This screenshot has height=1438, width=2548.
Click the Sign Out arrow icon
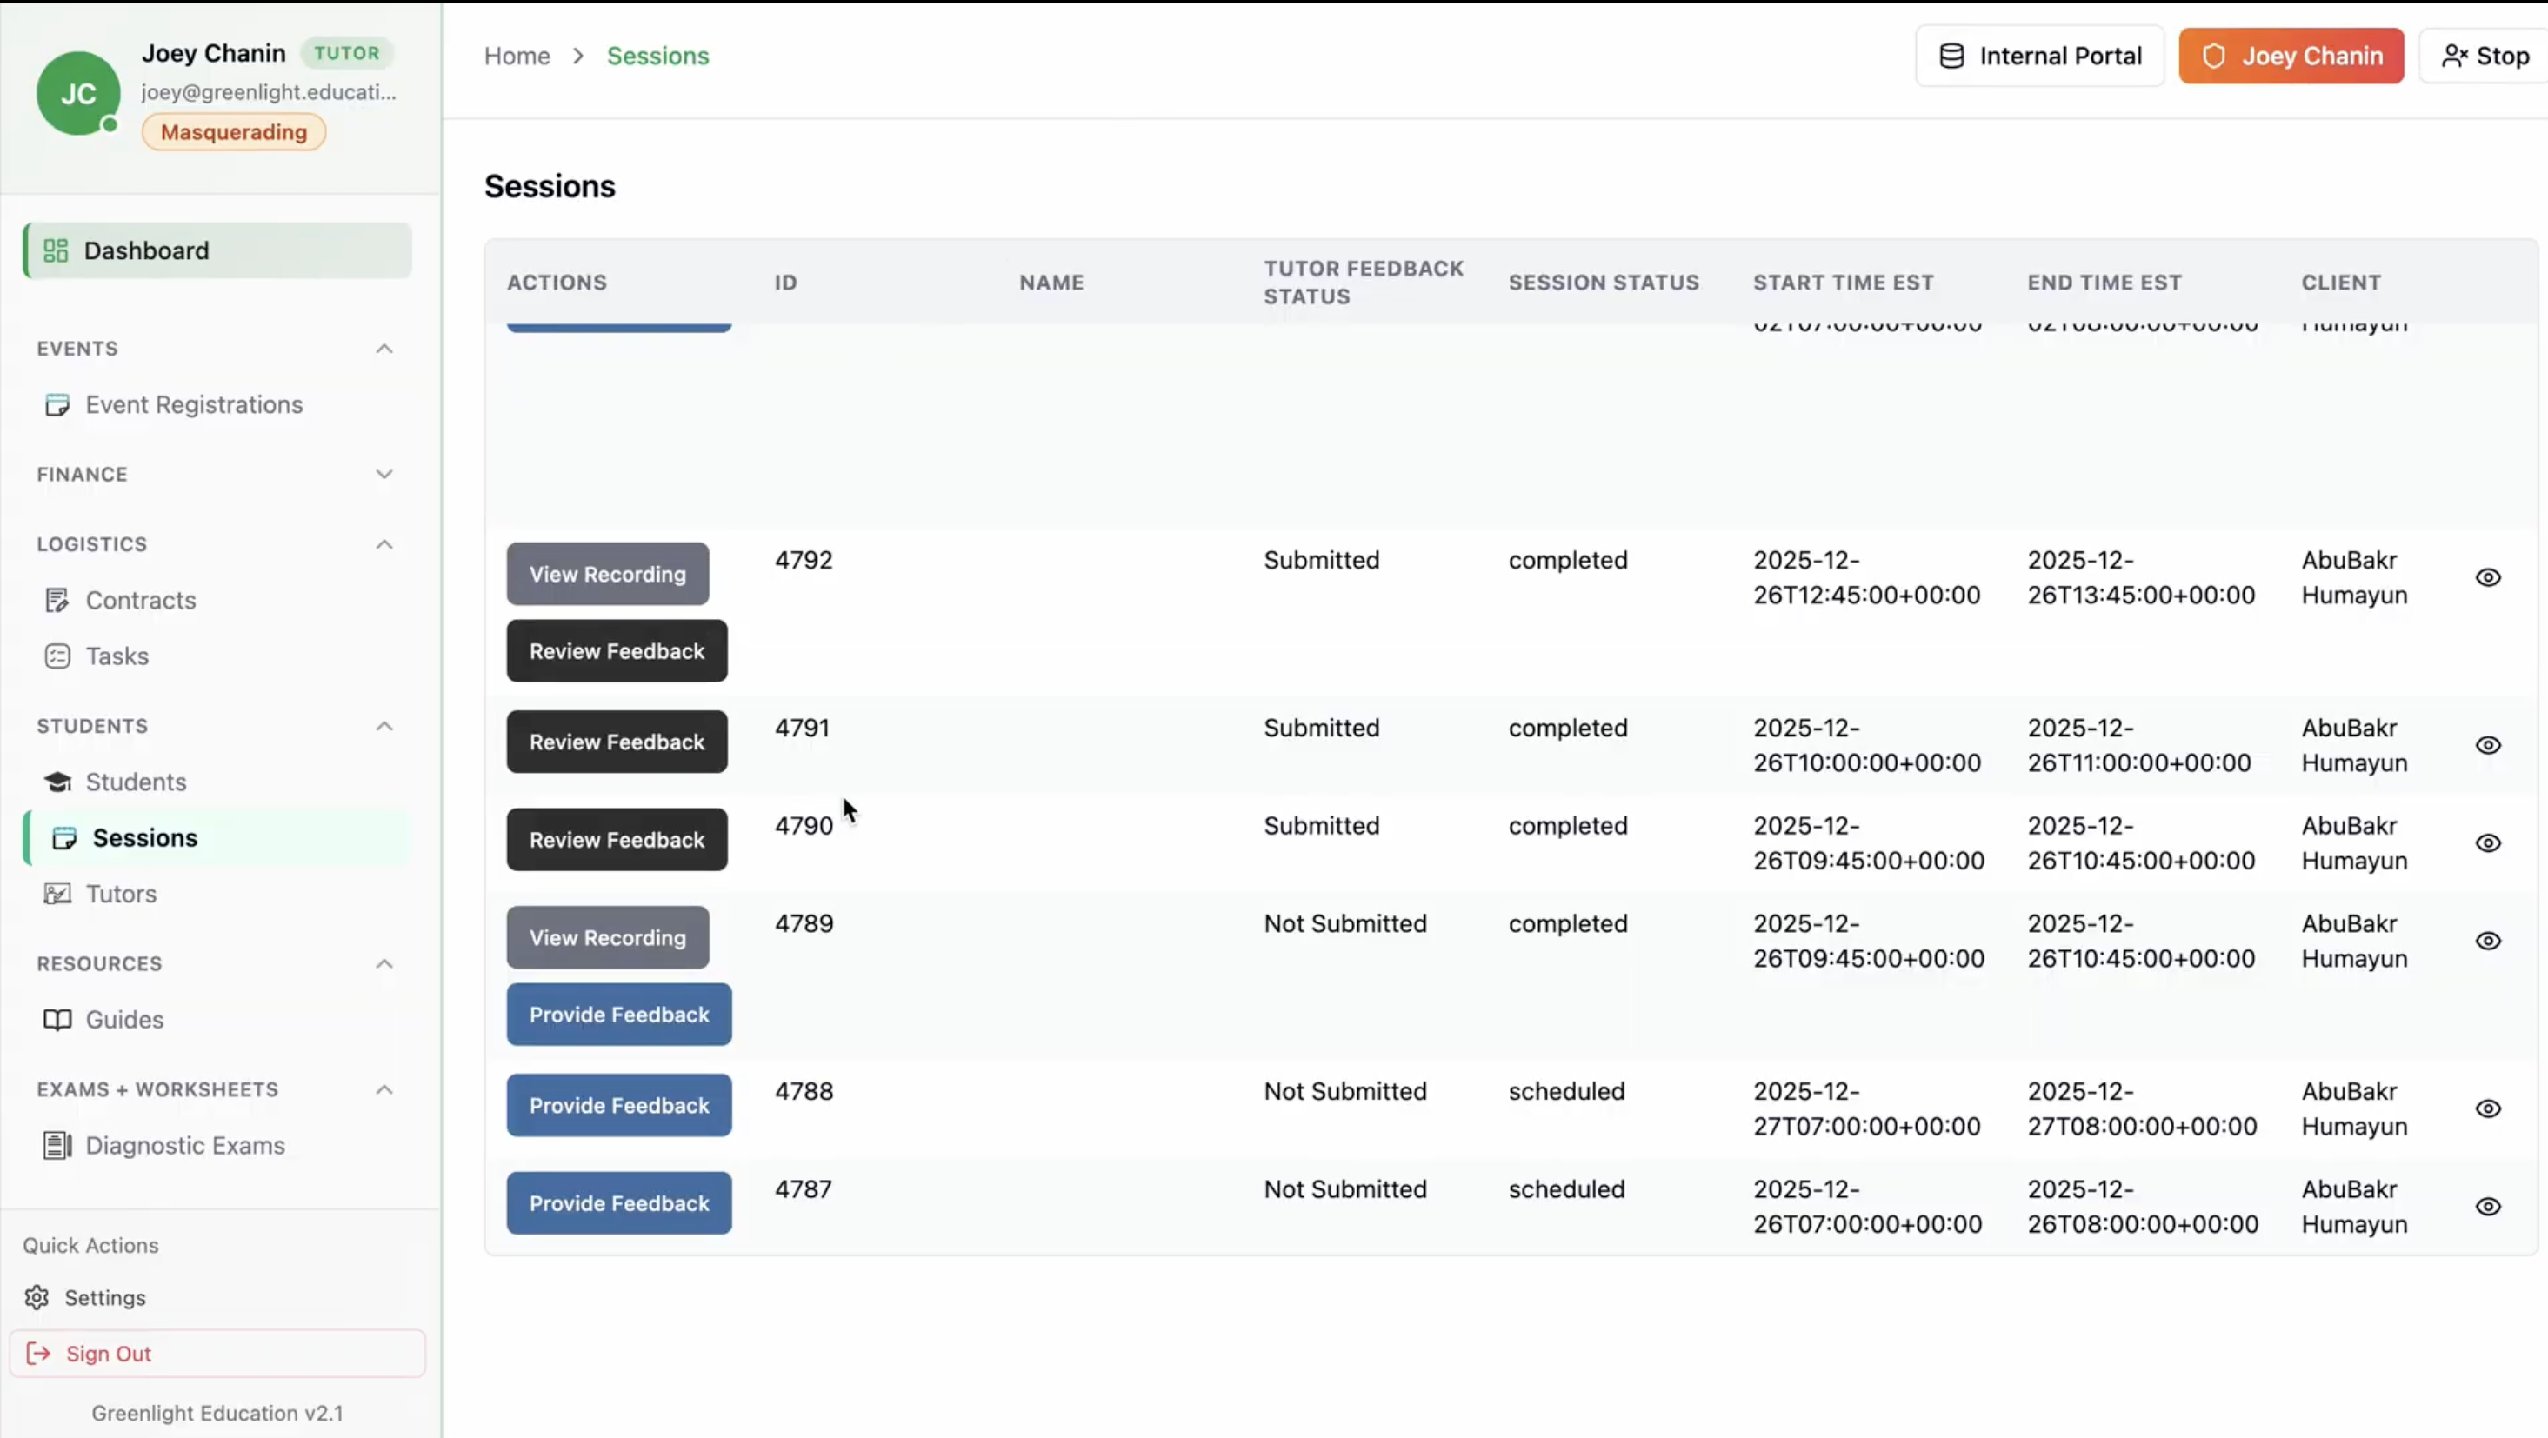pyautogui.click(x=38, y=1353)
